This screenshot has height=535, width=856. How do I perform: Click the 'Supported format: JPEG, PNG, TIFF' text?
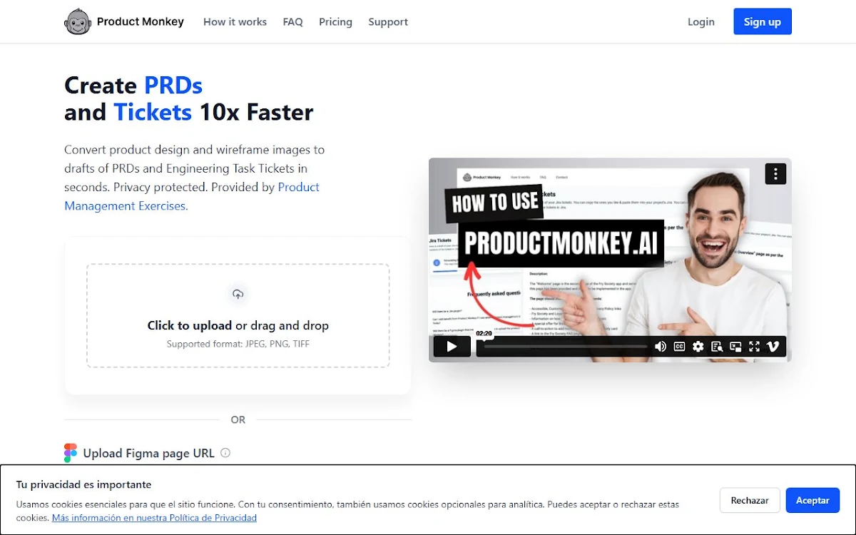coord(238,344)
